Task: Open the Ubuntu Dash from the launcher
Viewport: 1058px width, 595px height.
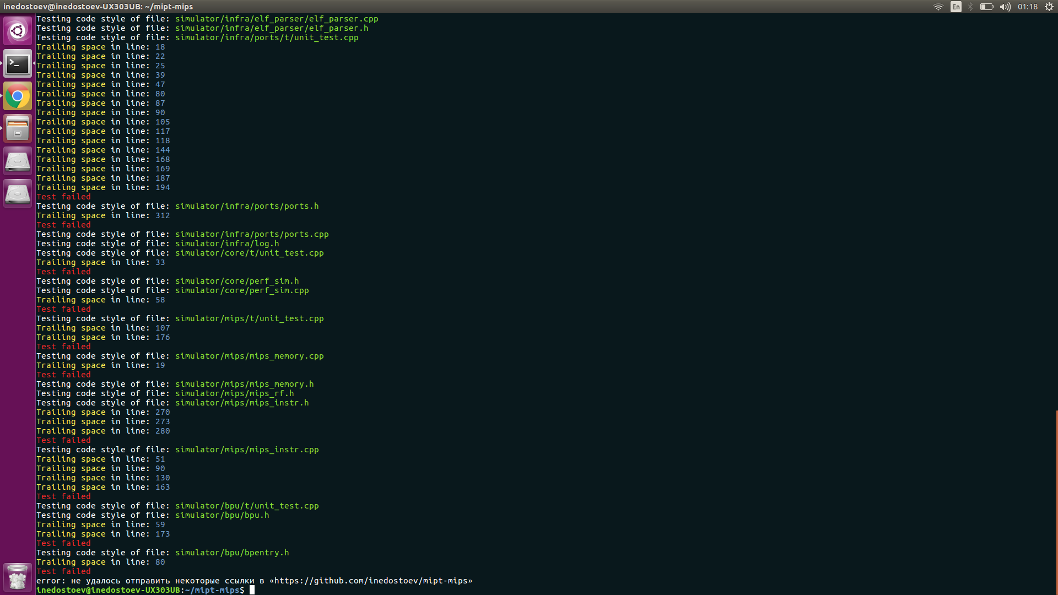Action: coord(18,31)
